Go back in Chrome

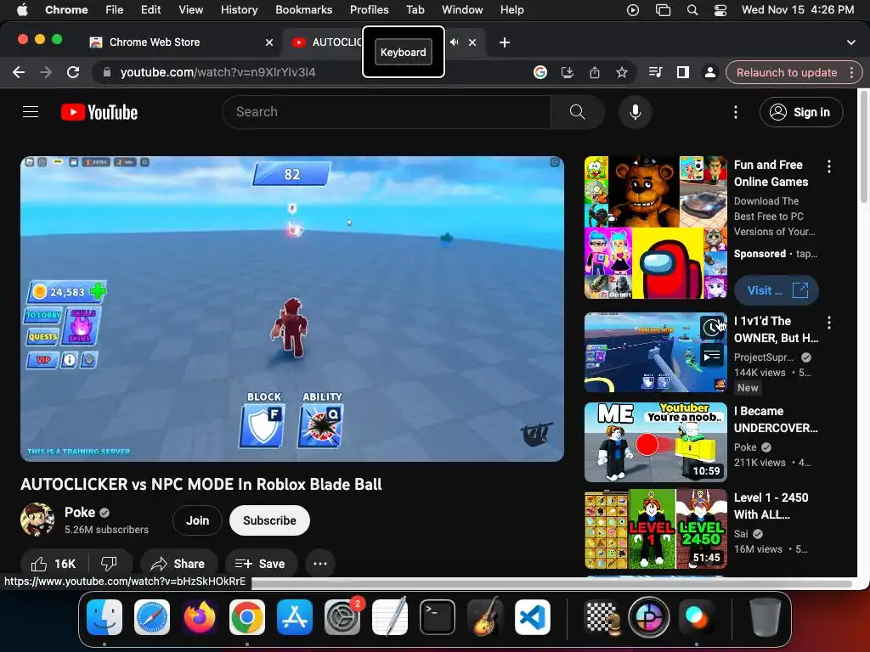click(x=19, y=73)
